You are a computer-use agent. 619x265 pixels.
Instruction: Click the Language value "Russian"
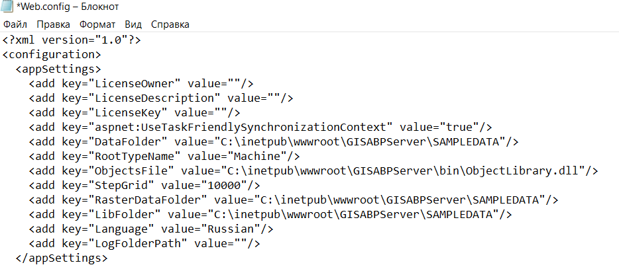click(x=230, y=229)
